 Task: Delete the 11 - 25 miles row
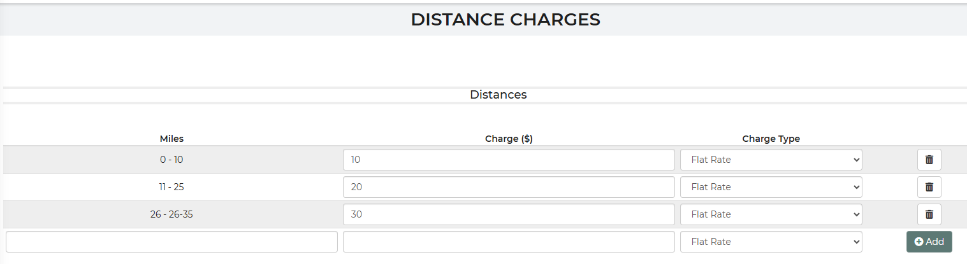tap(929, 187)
